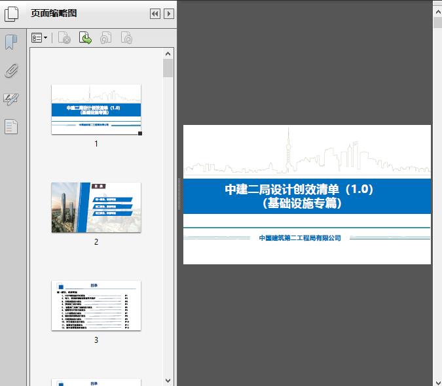Open the page thumbnails panel icon
The image size is (442, 386).
12,14
